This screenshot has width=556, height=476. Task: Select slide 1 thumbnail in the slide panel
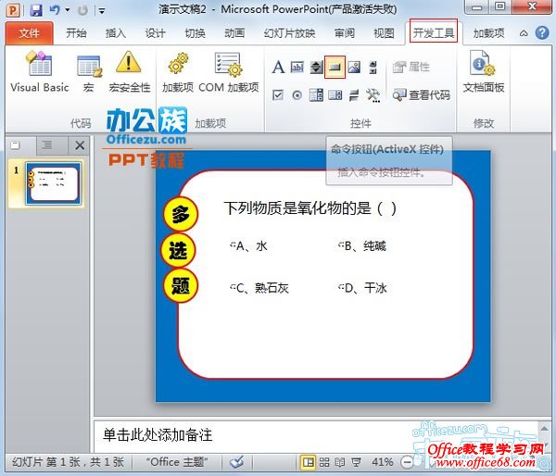point(55,182)
